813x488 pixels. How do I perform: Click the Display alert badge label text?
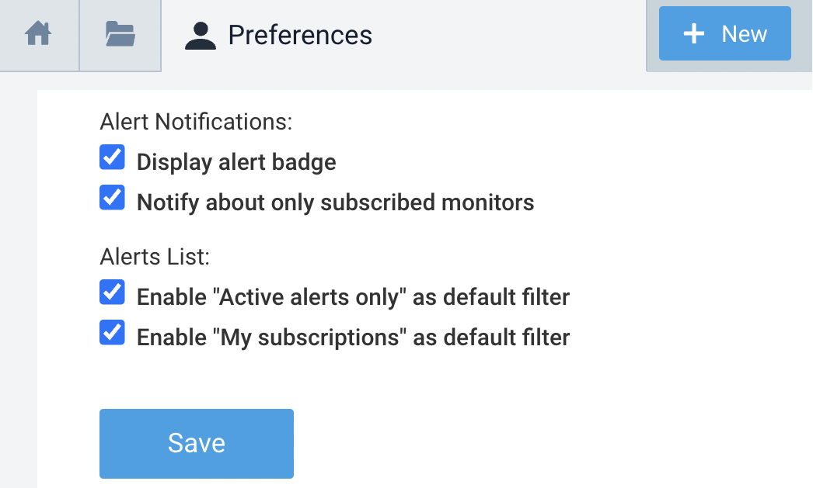click(236, 161)
